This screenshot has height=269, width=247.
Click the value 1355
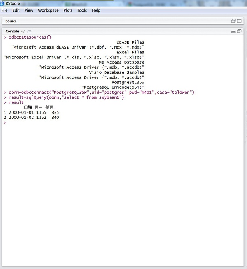tap(41, 113)
